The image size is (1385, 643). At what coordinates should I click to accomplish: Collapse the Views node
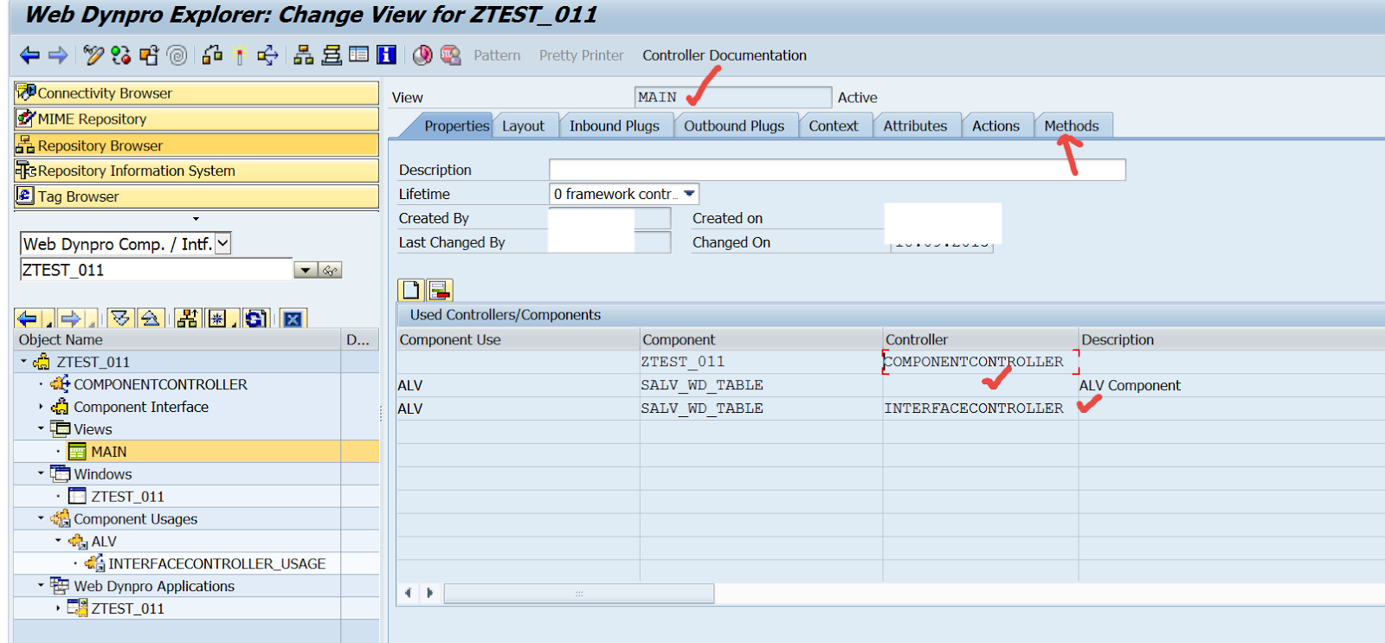[41, 429]
